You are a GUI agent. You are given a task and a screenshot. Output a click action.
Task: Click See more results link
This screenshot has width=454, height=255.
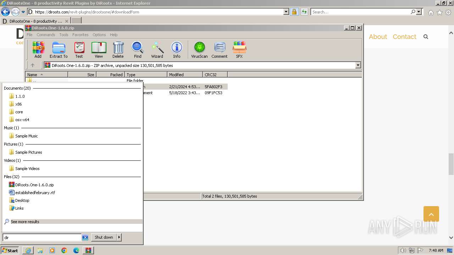25,222
